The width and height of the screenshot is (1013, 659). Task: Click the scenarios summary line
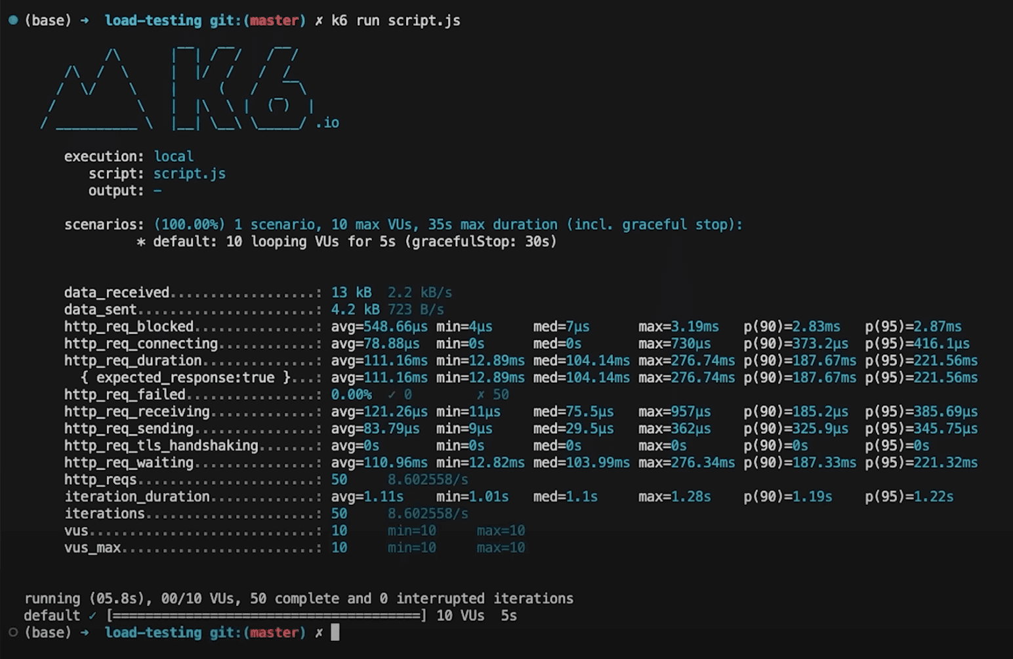[403, 224]
